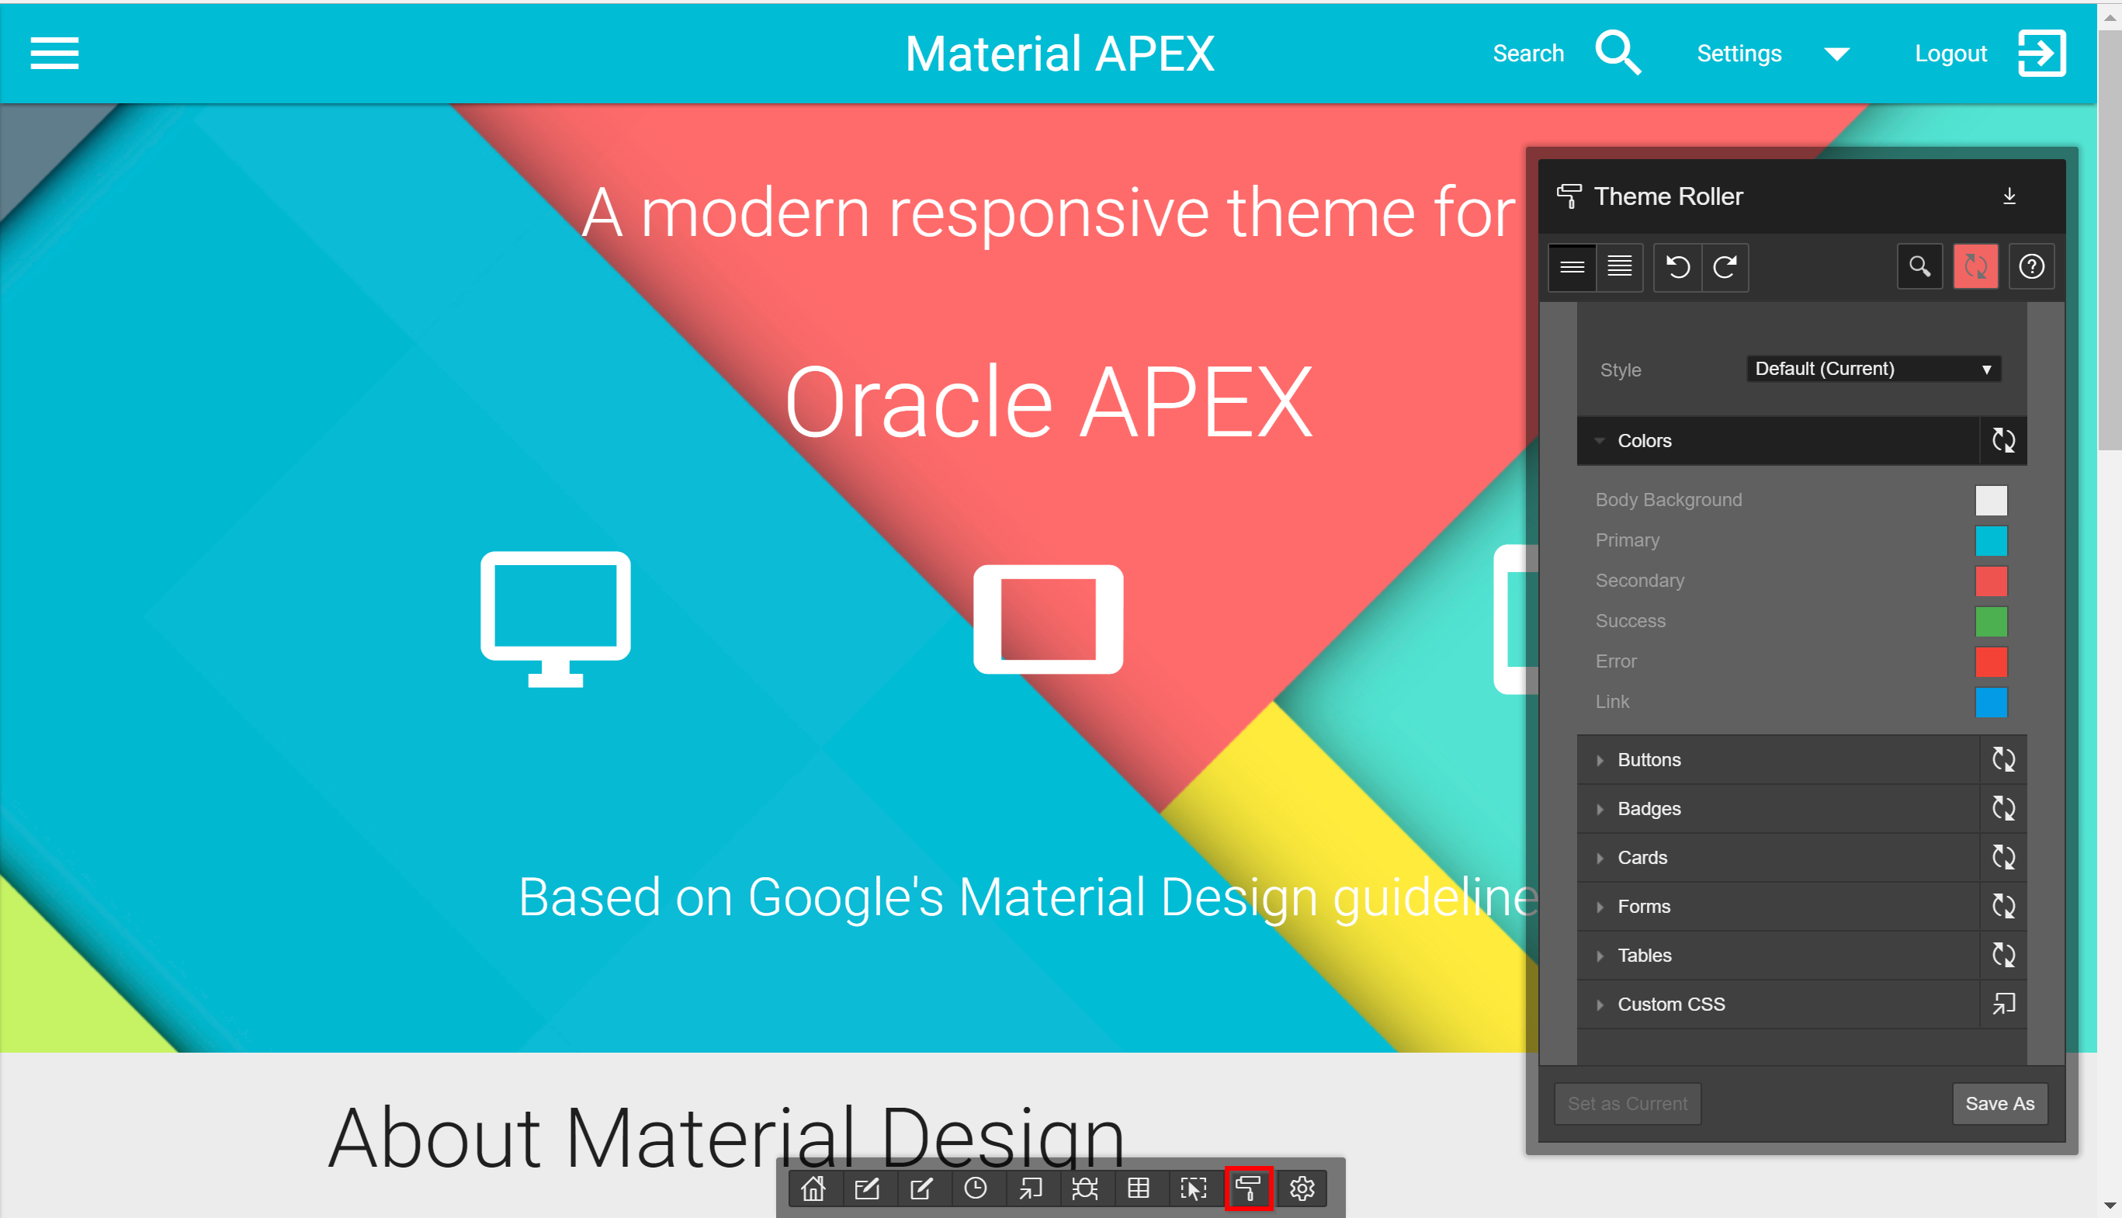Viewport: 2122px width, 1218px height.
Task: Click the Theme Roller paint roller icon
Action: [x=1248, y=1188]
